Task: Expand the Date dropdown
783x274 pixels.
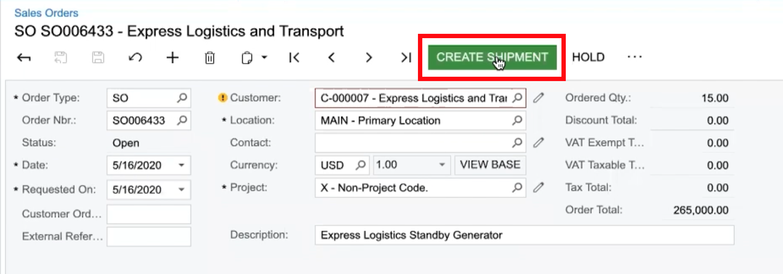Action: [x=182, y=165]
